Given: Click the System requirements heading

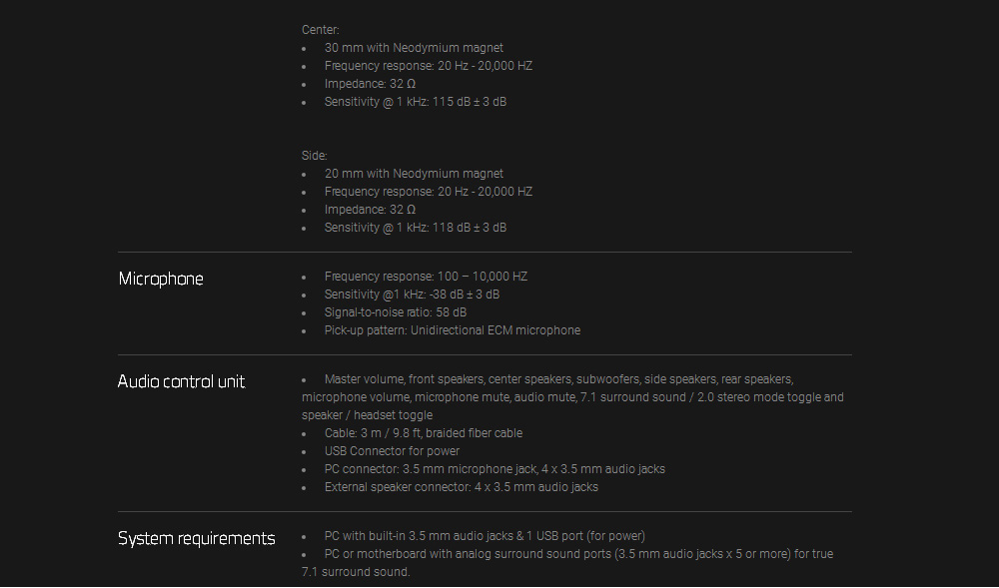Looking at the screenshot, I should pyautogui.click(x=196, y=538).
